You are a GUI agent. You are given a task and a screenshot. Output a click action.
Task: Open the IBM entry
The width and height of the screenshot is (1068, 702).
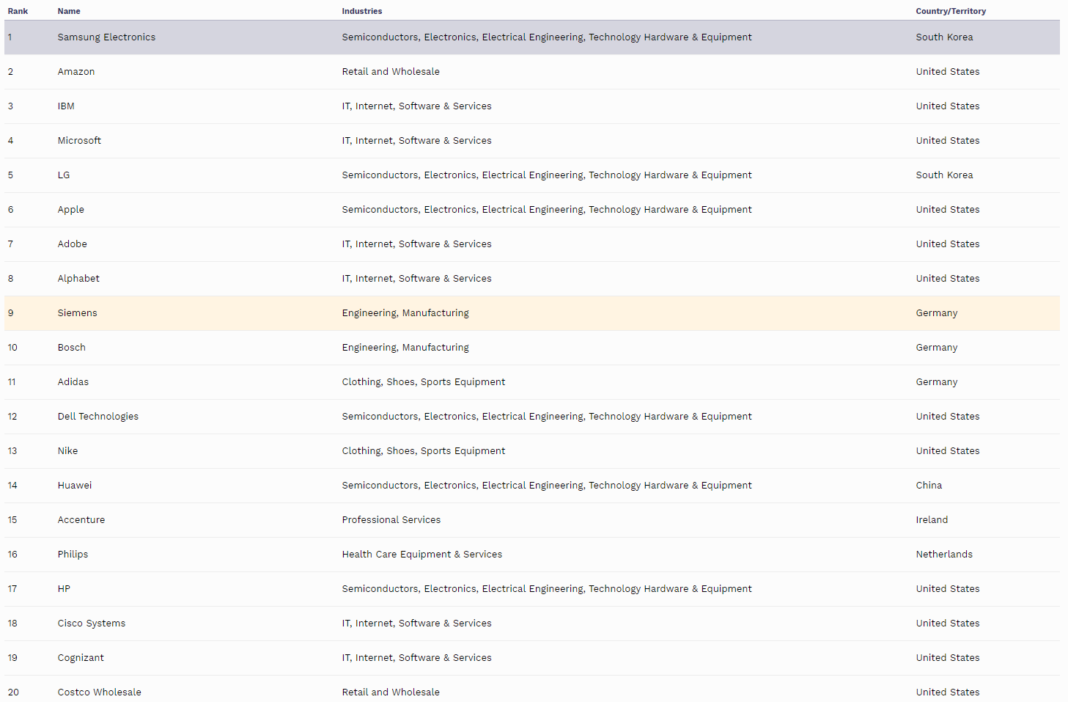pos(66,106)
